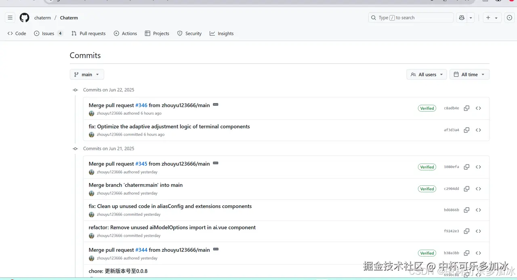
Task: Open Merge branch 'chaterm:main' into main commit
Action: coord(136,185)
